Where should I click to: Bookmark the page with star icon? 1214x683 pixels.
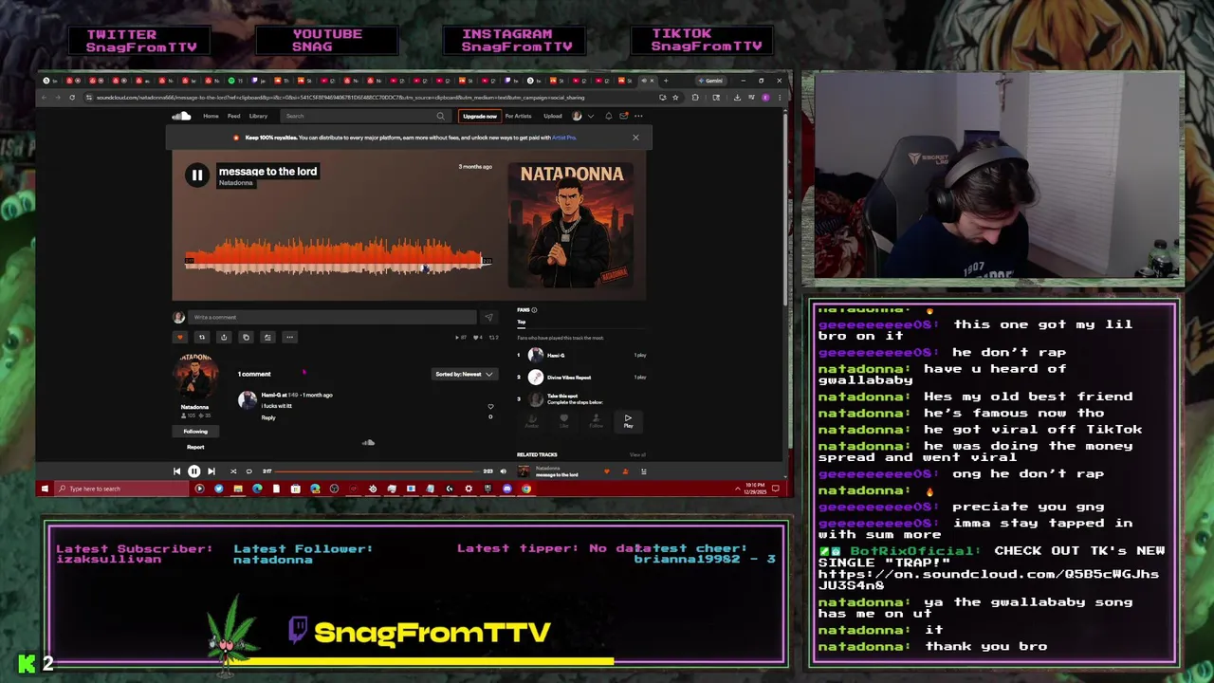coord(675,97)
